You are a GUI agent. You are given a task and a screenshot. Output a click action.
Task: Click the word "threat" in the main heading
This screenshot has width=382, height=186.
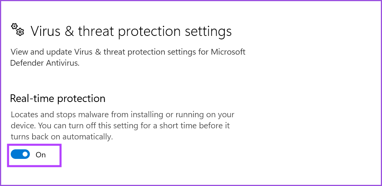(x=96, y=31)
